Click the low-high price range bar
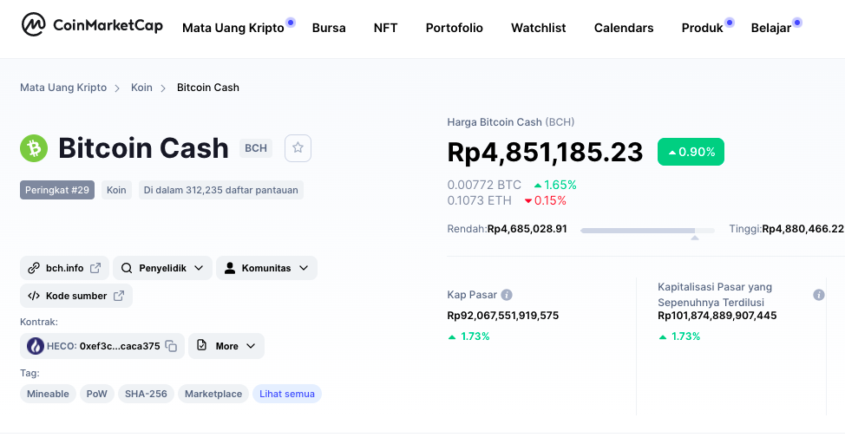Screen dimensions: 845x444 pos(647,231)
